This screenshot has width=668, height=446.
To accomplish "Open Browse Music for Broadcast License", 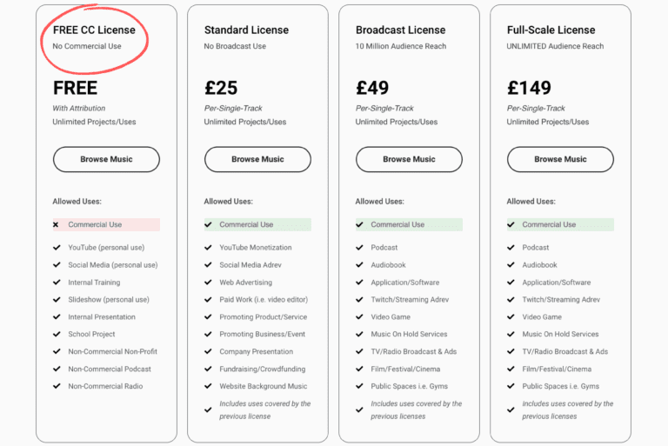I will [x=409, y=159].
